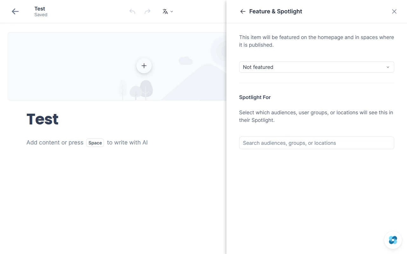
Task: Select the cover image placeholder illustration
Action: coord(117,66)
